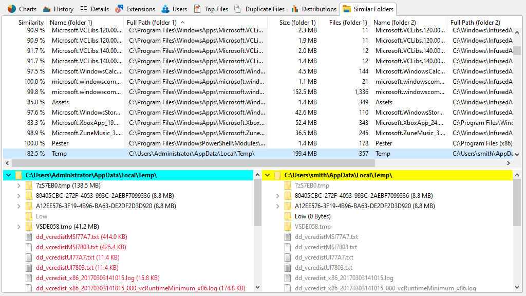Image resolution: width=526 pixels, height=296 pixels.
Task: Select Microsoft.WindowsCalc row with 97.5 %
Action: [x=258, y=71]
